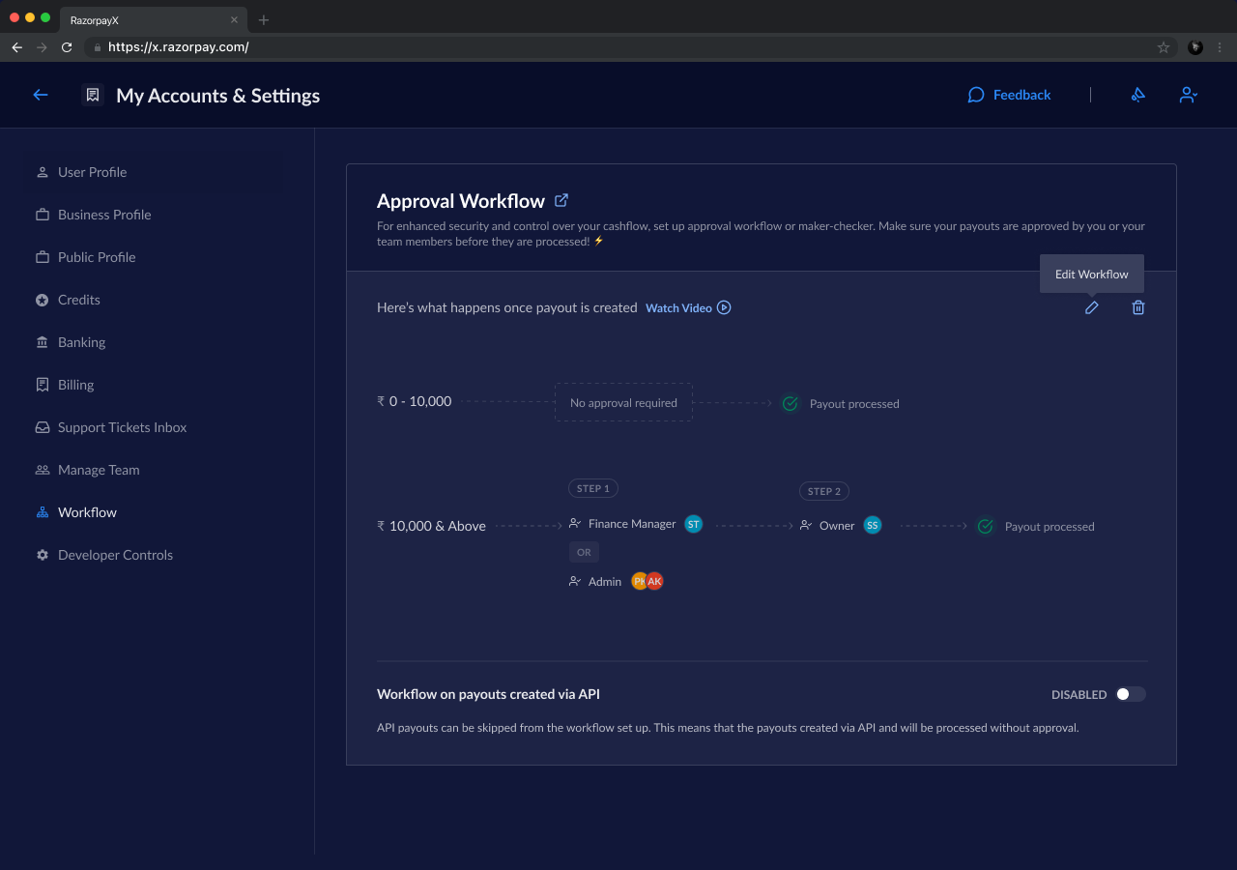Select the RazorpayX browser tab
This screenshot has width=1237, height=870.
[152, 19]
